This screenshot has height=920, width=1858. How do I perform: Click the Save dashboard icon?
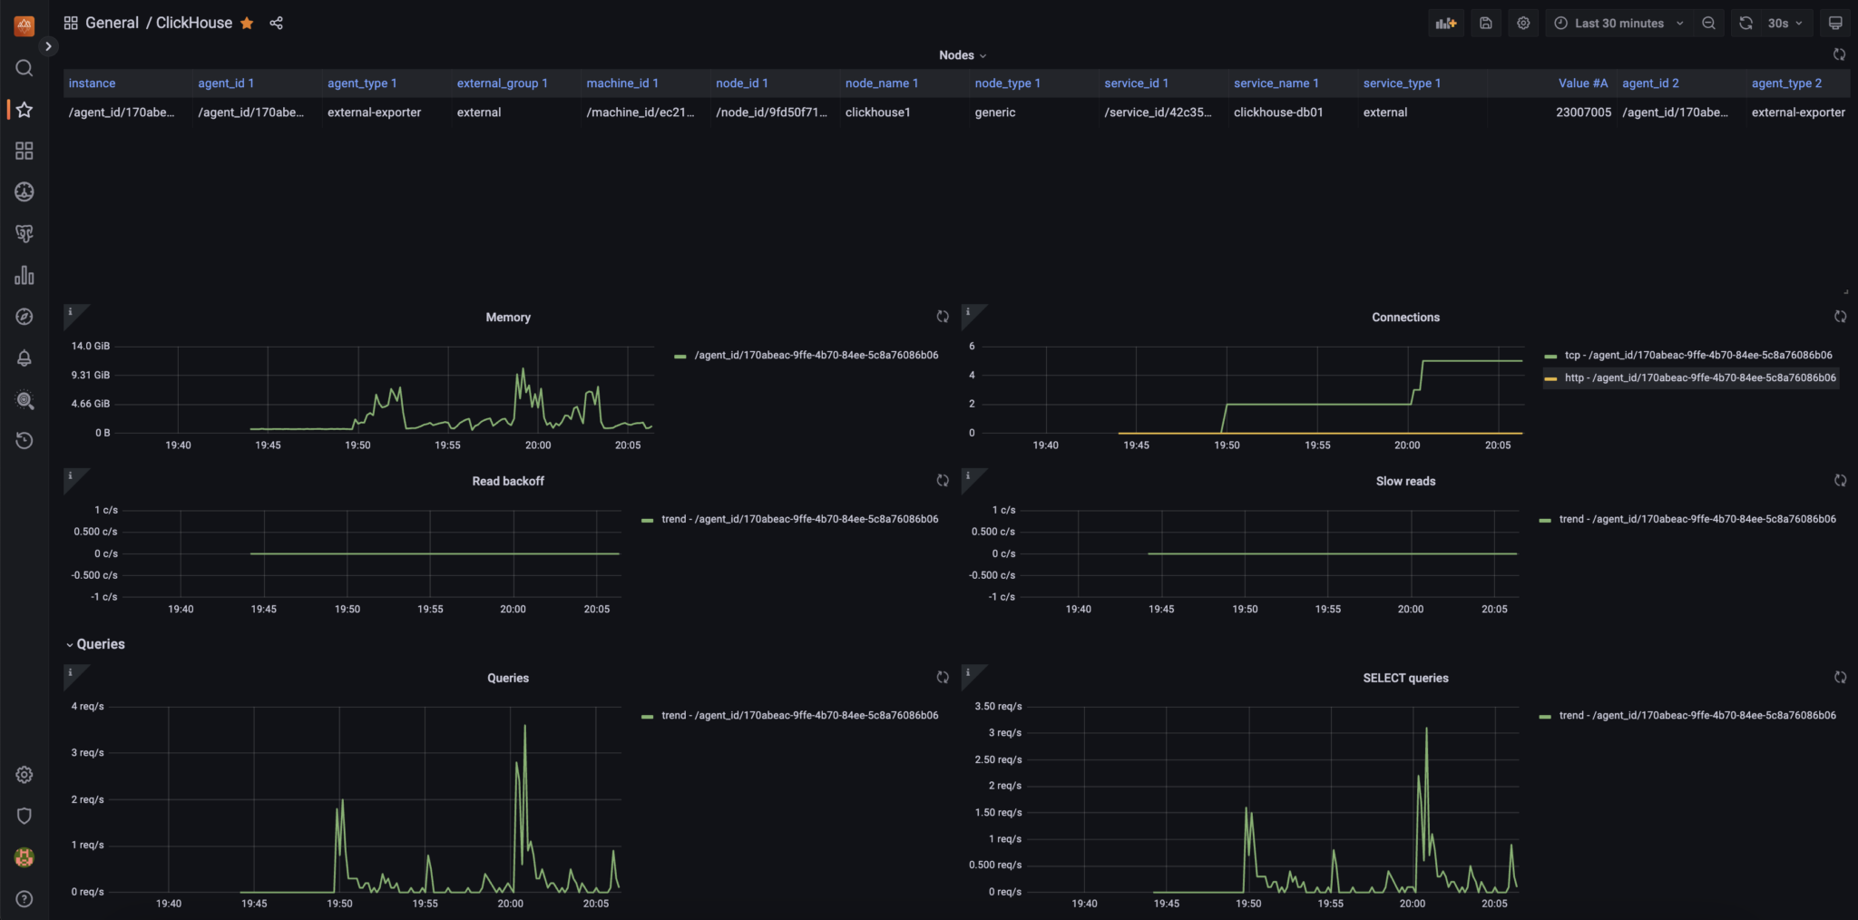(x=1486, y=24)
